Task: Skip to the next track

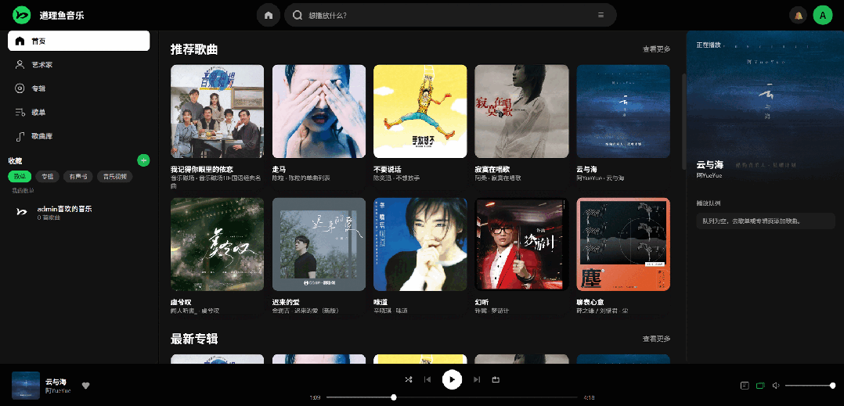Action: tap(477, 379)
